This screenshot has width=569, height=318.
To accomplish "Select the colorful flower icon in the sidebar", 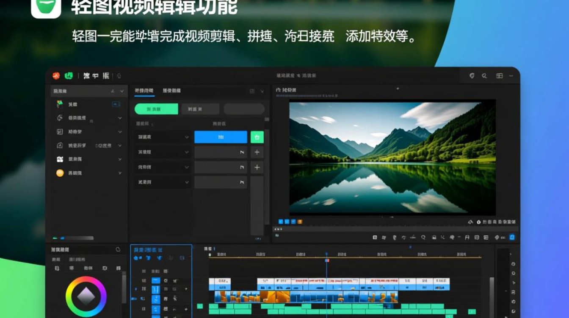I will (x=60, y=104).
